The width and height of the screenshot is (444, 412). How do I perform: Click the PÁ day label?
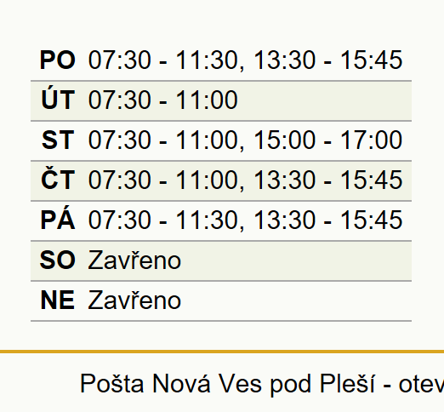click(x=58, y=220)
